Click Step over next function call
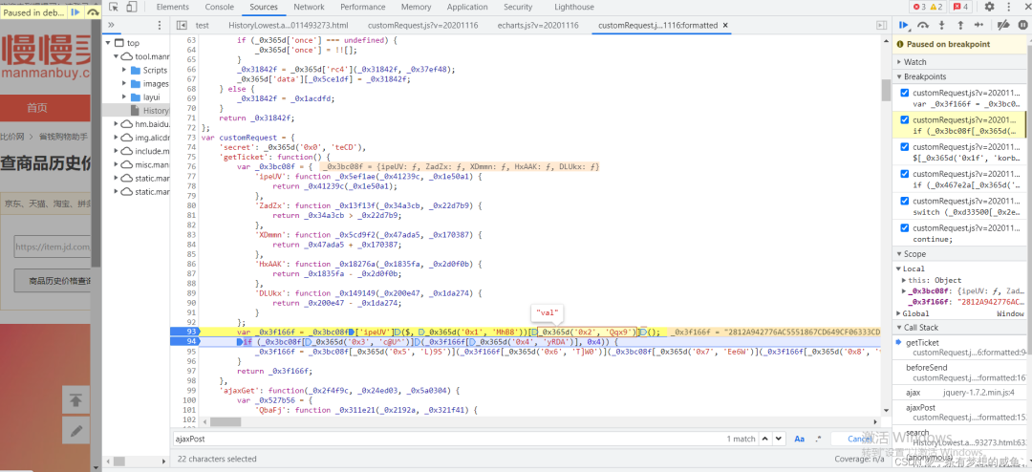1032x472 pixels. [923, 25]
